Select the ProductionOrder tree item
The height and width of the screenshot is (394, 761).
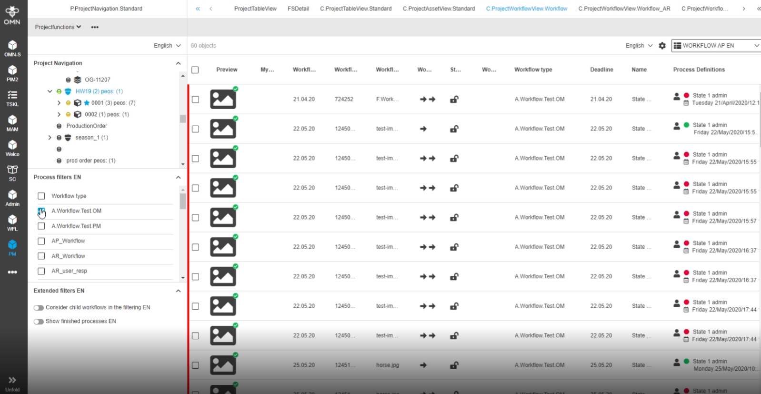(x=87, y=126)
